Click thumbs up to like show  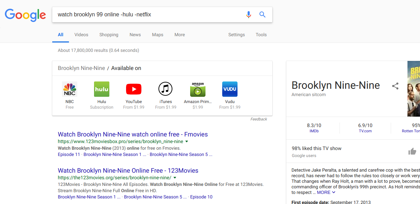[412, 151]
